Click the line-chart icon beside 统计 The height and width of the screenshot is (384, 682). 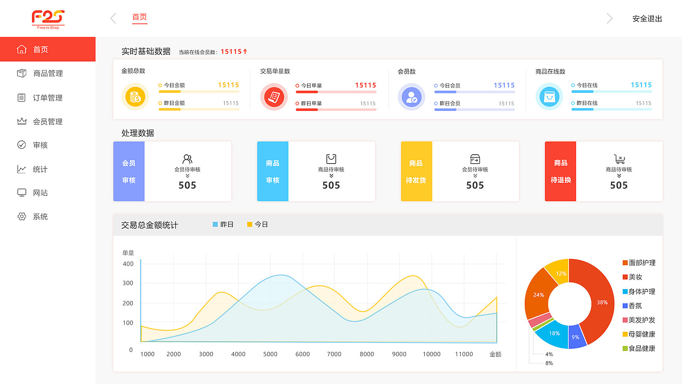pyautogui.click(x=22, y=169)
